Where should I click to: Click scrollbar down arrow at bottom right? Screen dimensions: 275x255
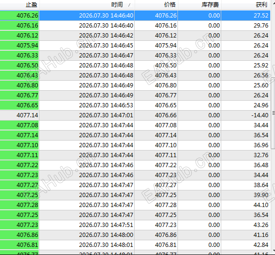click(274, 250)
